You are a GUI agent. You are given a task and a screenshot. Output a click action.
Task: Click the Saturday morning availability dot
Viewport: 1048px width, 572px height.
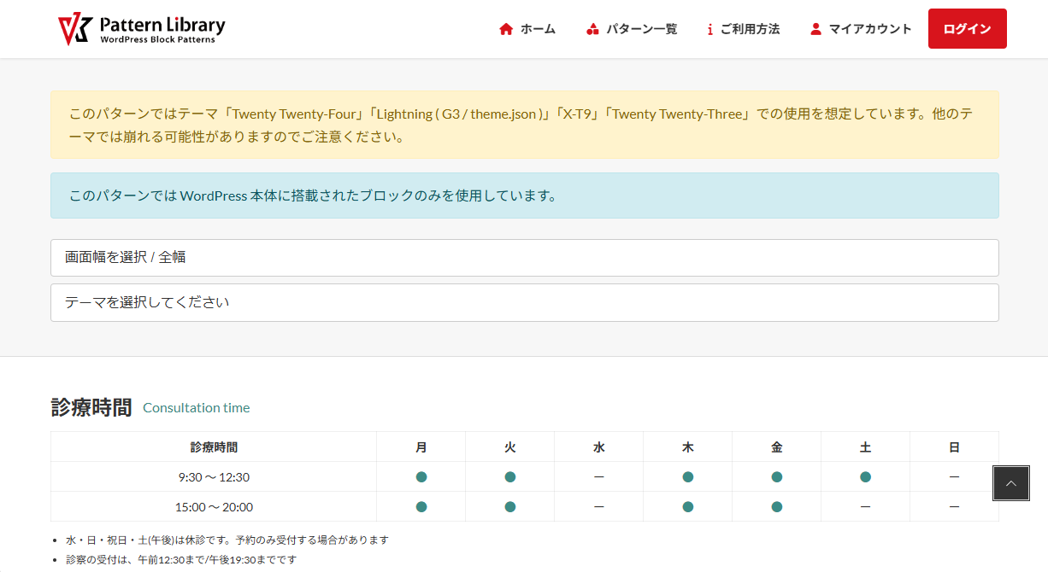(865, 476)
